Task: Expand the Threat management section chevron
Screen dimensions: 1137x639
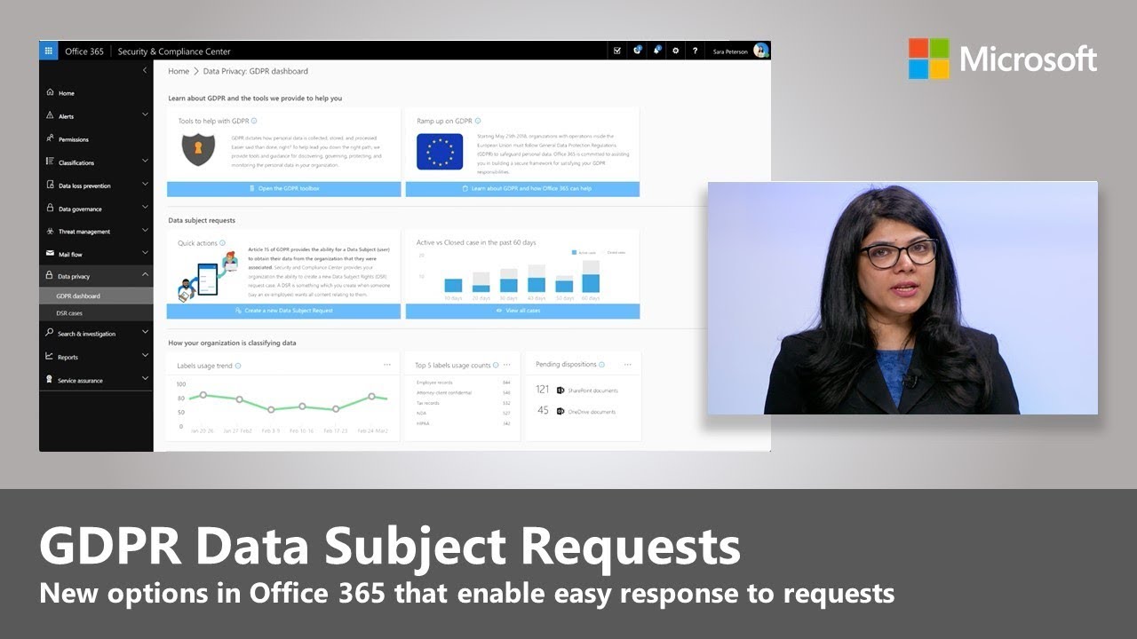Action: 145,231
